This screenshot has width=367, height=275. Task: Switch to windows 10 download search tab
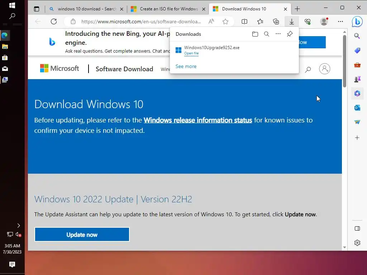[86, 9]
